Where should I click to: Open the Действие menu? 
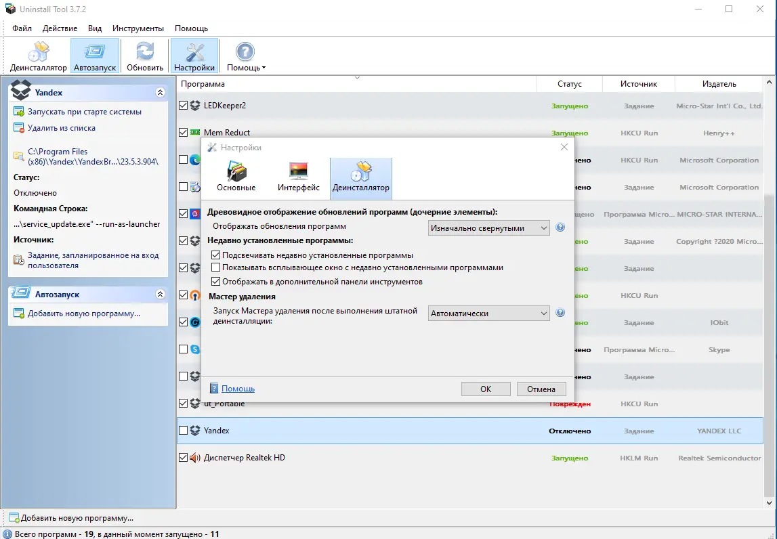point(60,28)
